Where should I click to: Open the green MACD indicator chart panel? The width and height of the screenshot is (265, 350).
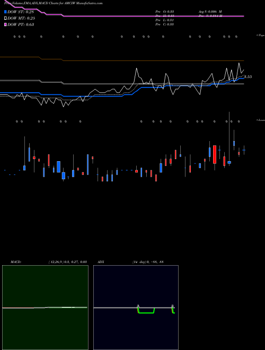(45, 308)
